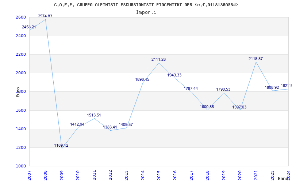The height and width of the screenshot is (182, 292).
Task: Click the data label 1943.33
Action: [x=174, y=75]
